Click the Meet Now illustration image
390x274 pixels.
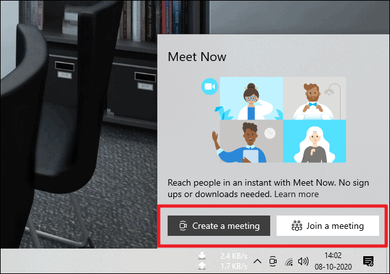(273, 120)
